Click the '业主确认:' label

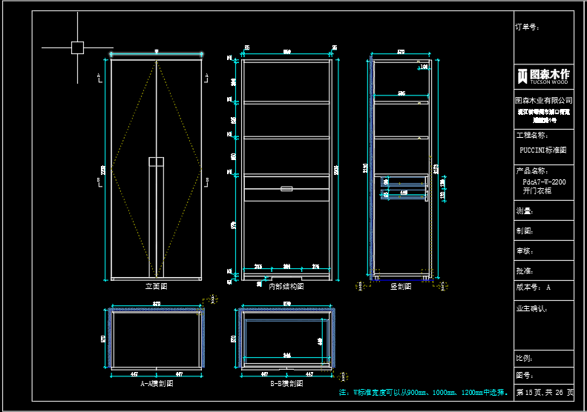(531, 309)
